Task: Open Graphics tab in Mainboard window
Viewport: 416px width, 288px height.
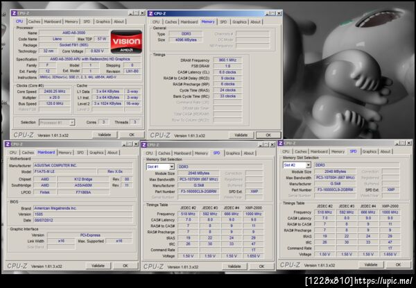Action: pos(96,153)
